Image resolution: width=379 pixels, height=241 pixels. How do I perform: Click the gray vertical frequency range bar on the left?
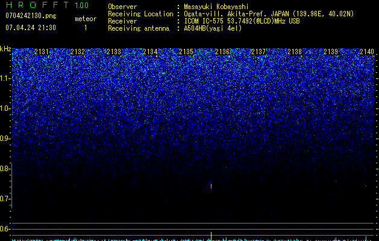point(12,186)
